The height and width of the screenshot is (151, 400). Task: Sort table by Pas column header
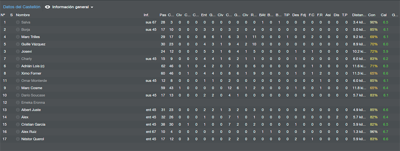[x=163, y=15]
